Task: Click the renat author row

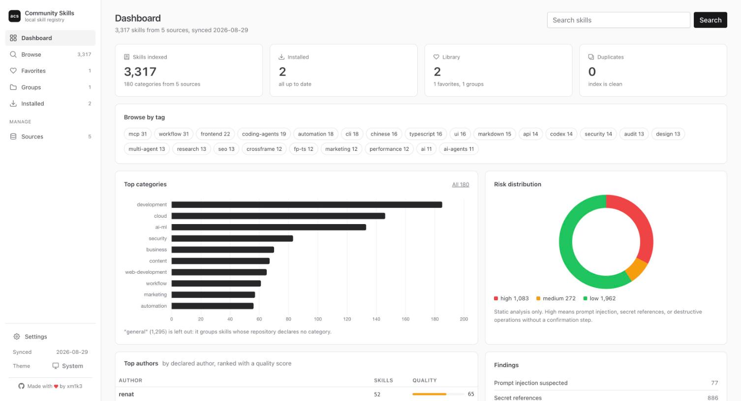Action: pyautogui.click(x=296, y=394)
